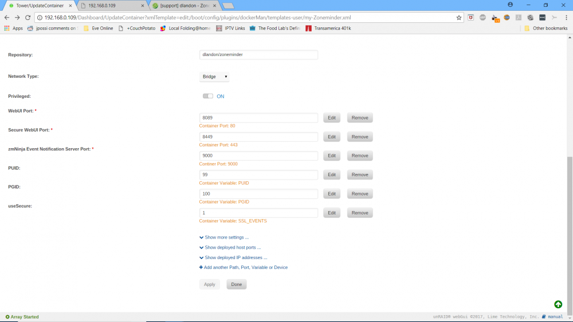Screen dimensions: 573x322
Task: Expand Show deployed host ports
Action: coord(230,248)
